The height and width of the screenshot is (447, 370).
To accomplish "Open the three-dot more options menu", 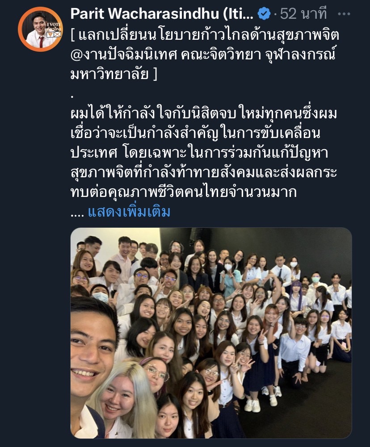I will tap(344, 14).
